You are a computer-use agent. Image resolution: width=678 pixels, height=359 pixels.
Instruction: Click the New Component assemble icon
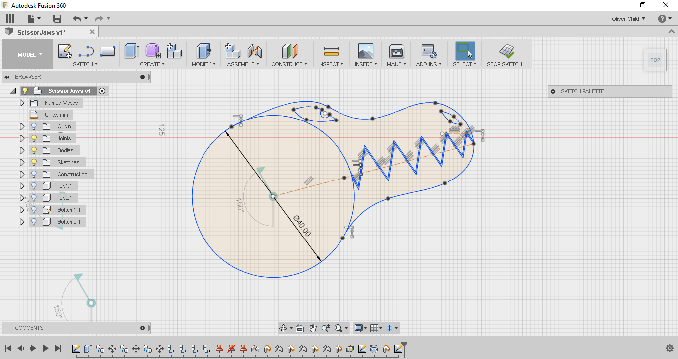click(233, 51)
